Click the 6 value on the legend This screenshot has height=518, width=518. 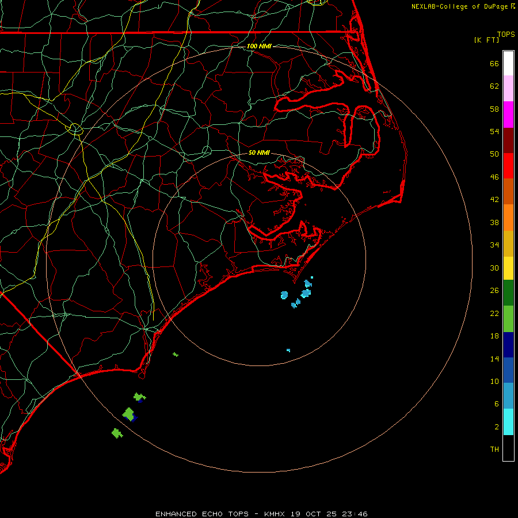tap(497, 404)
